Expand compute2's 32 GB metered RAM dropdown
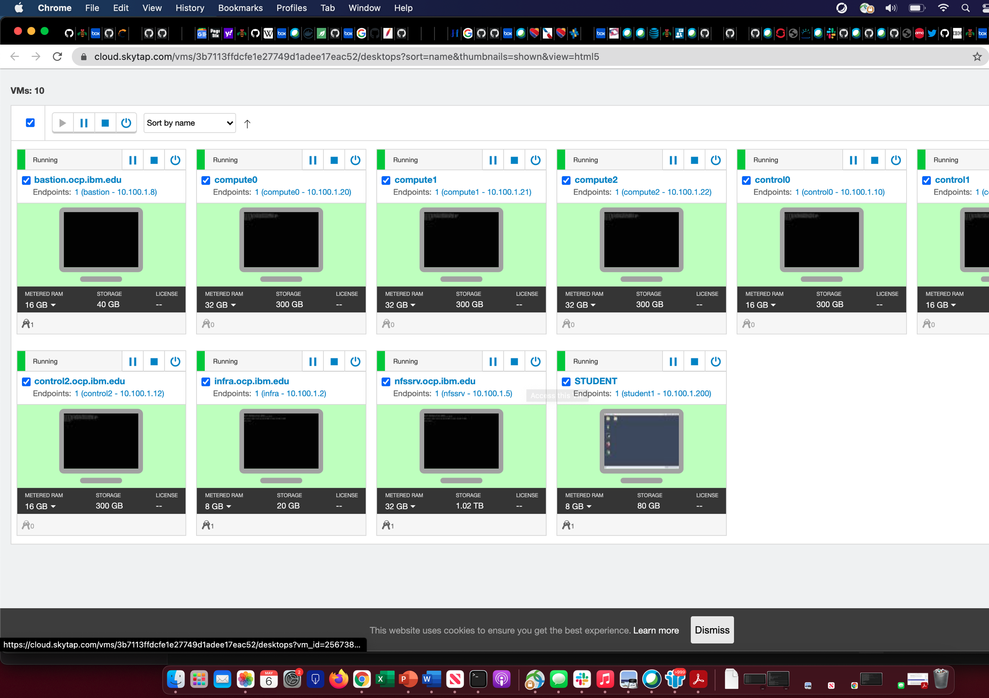This screenshot has width=989, height=698. (x=581, y=305)
